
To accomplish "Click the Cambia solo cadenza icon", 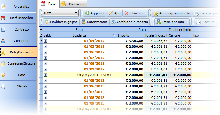I will [x=113, y=22].
